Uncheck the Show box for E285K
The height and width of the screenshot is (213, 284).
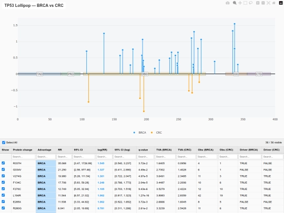pyautogui.click(x=3, y=201)
